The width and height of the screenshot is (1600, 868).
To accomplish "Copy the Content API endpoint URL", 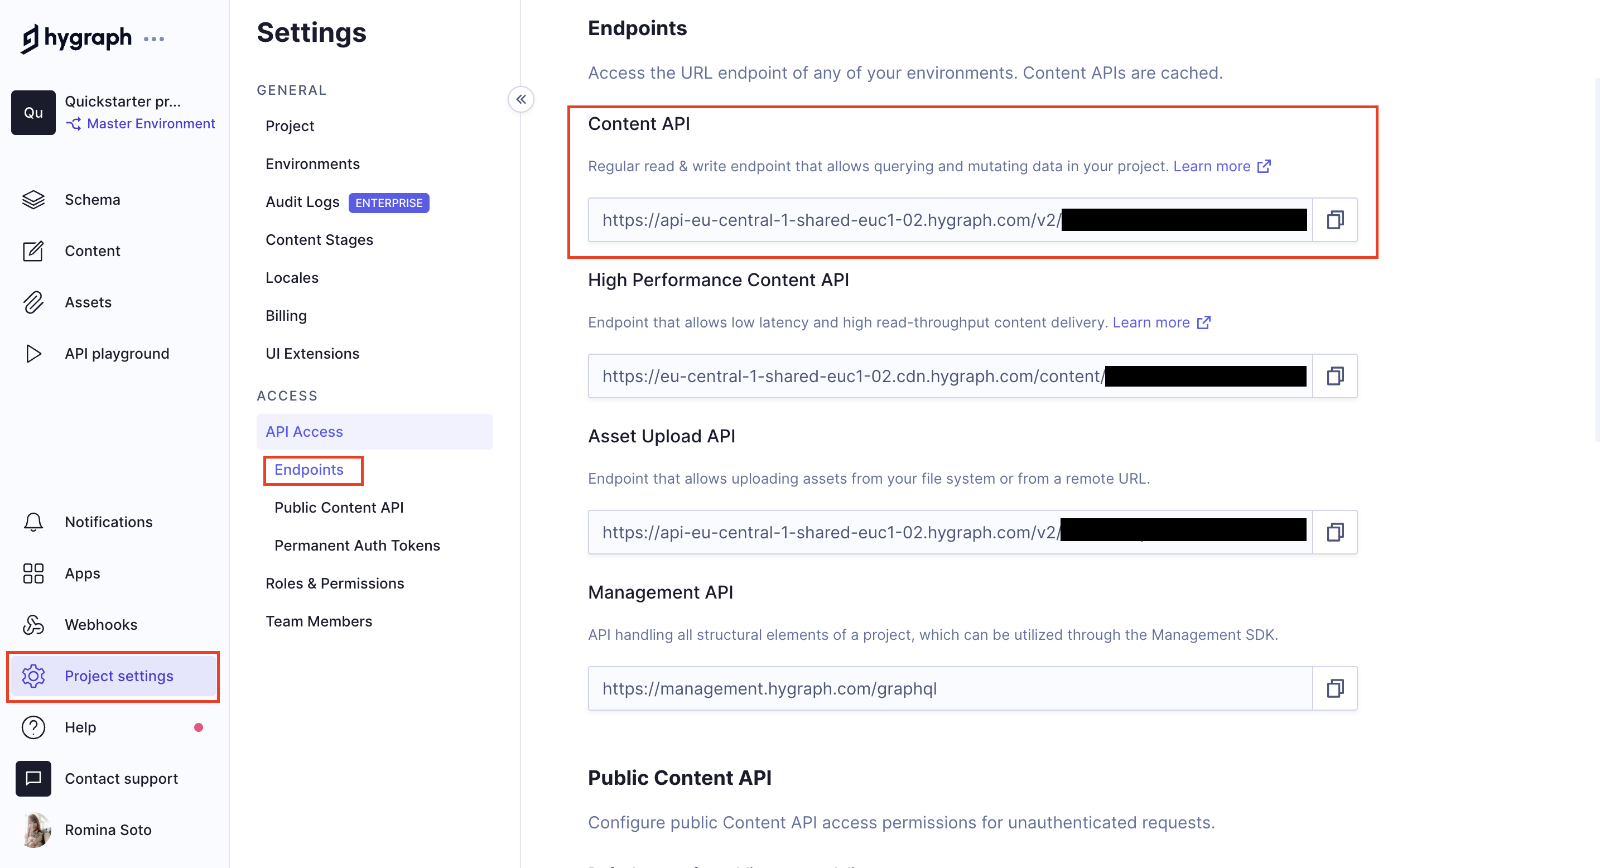I will click(x=1335, y=219).
